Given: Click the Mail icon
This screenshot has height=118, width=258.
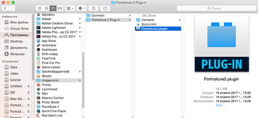Looking at the screenshot, I should [x=38, y=93].
